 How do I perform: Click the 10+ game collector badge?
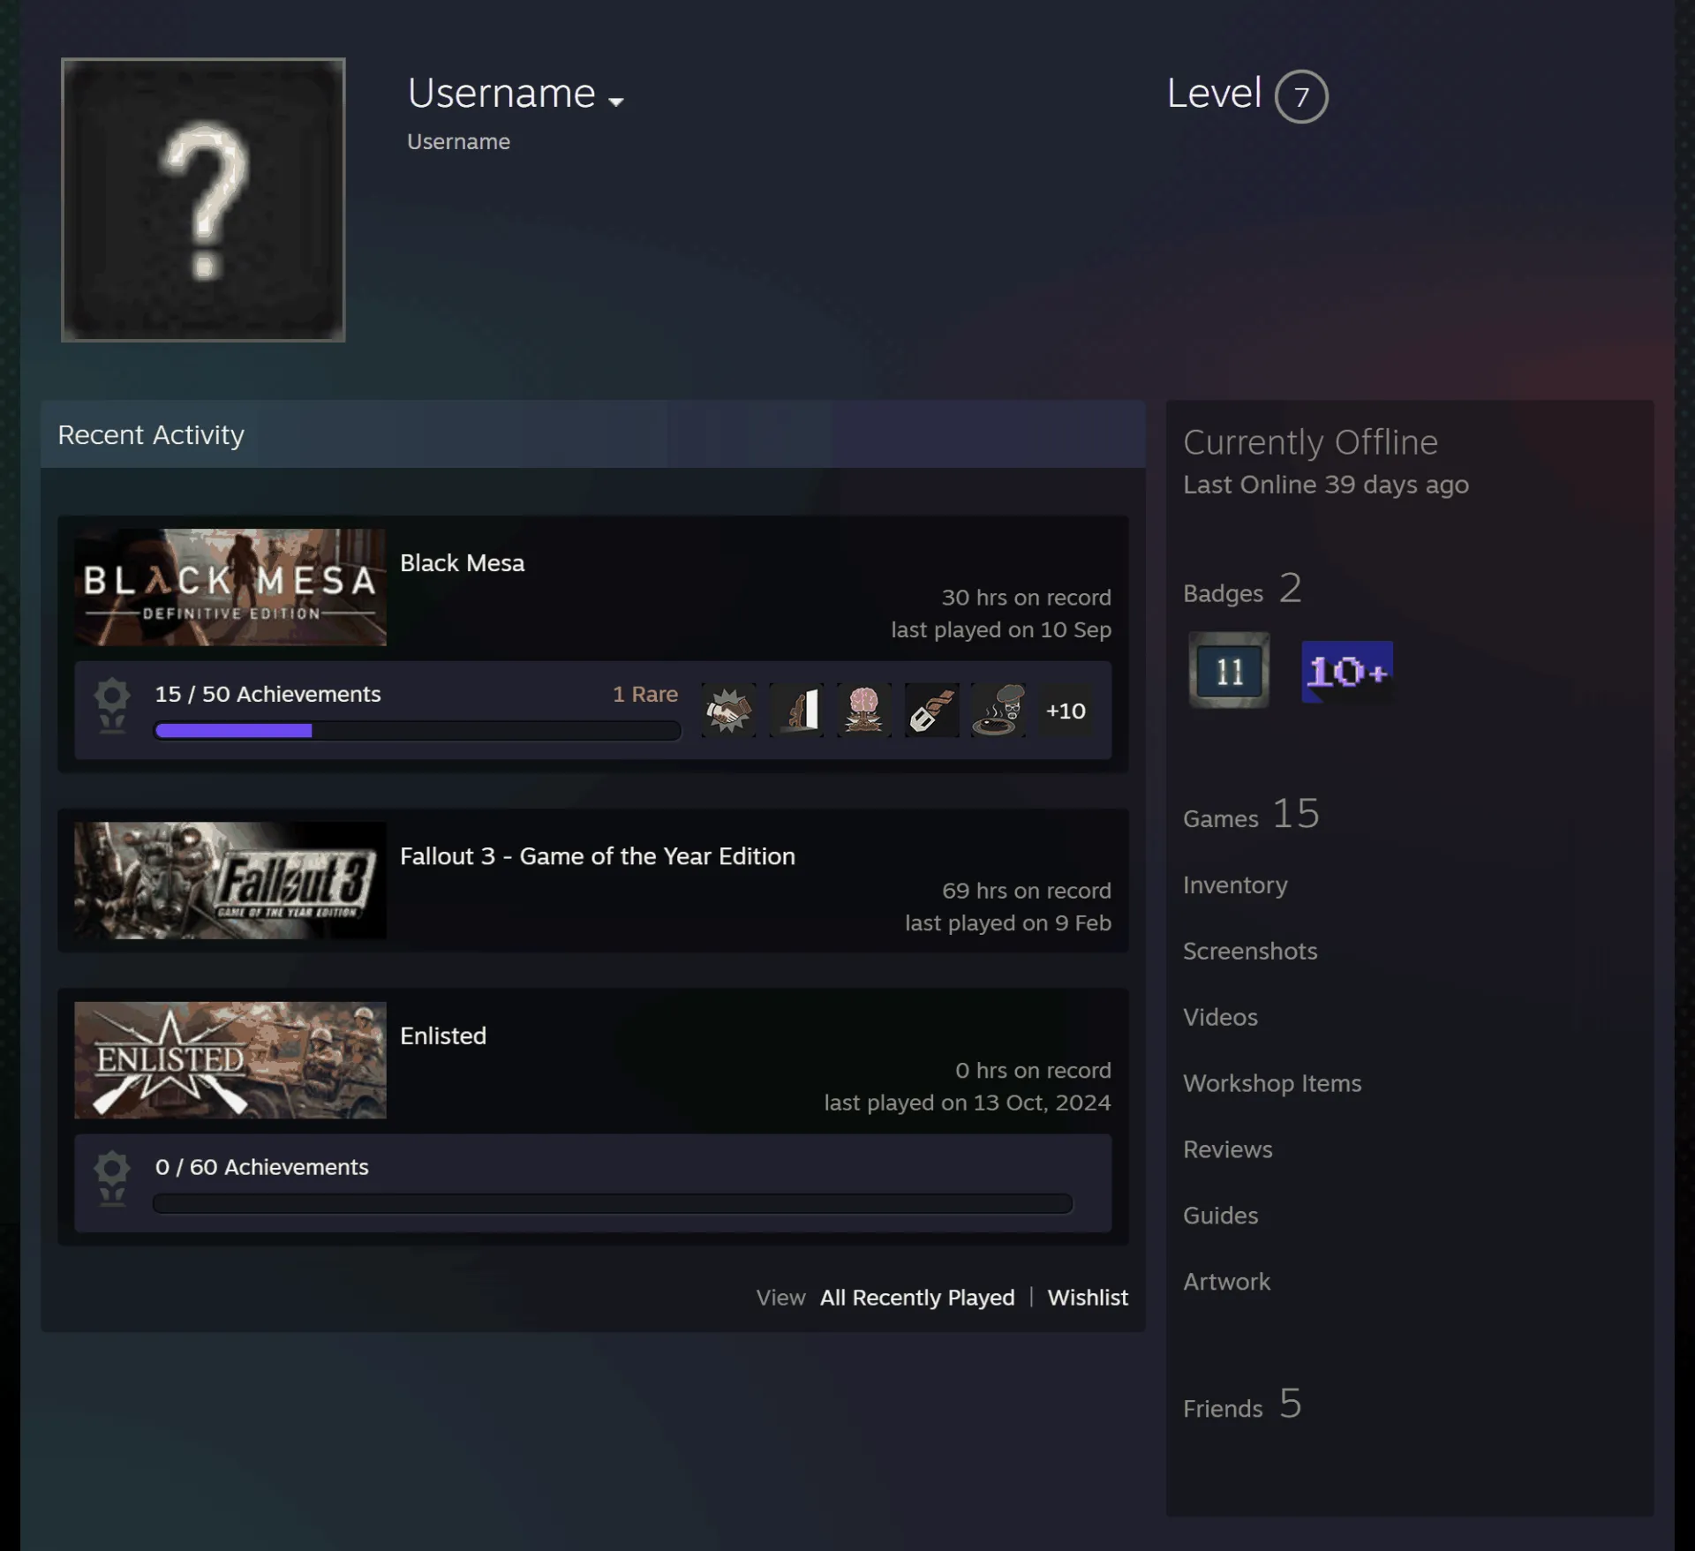(1347, 672)
